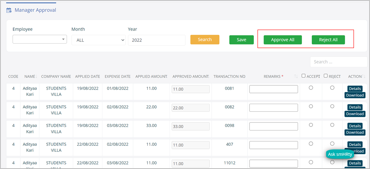Open Details for transaction 0081
This screenshot has height=169, width=370.
tap(355, 89)
